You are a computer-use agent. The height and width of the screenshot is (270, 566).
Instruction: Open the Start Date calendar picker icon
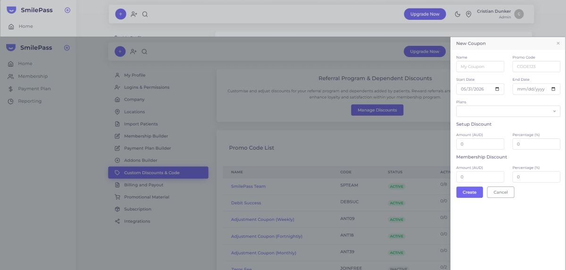(x=497, y=89)
